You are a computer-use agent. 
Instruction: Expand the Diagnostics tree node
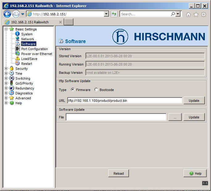pos(6,93)
